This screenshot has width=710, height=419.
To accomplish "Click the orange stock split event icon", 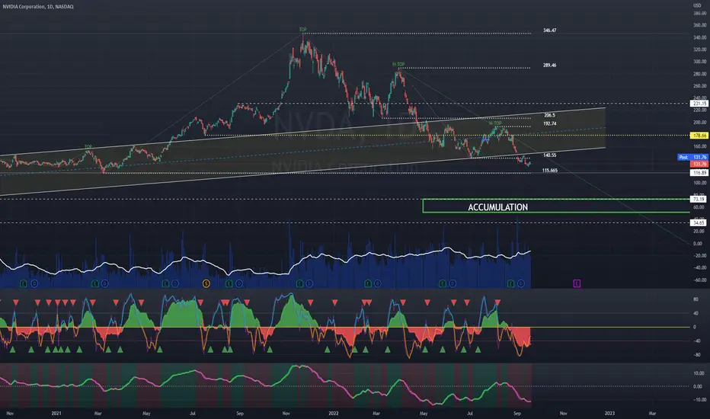I will (x=206, y=283).
